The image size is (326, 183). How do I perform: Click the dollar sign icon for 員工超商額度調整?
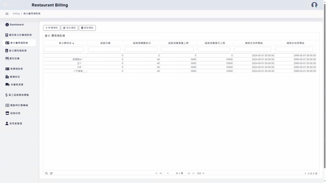7,95
